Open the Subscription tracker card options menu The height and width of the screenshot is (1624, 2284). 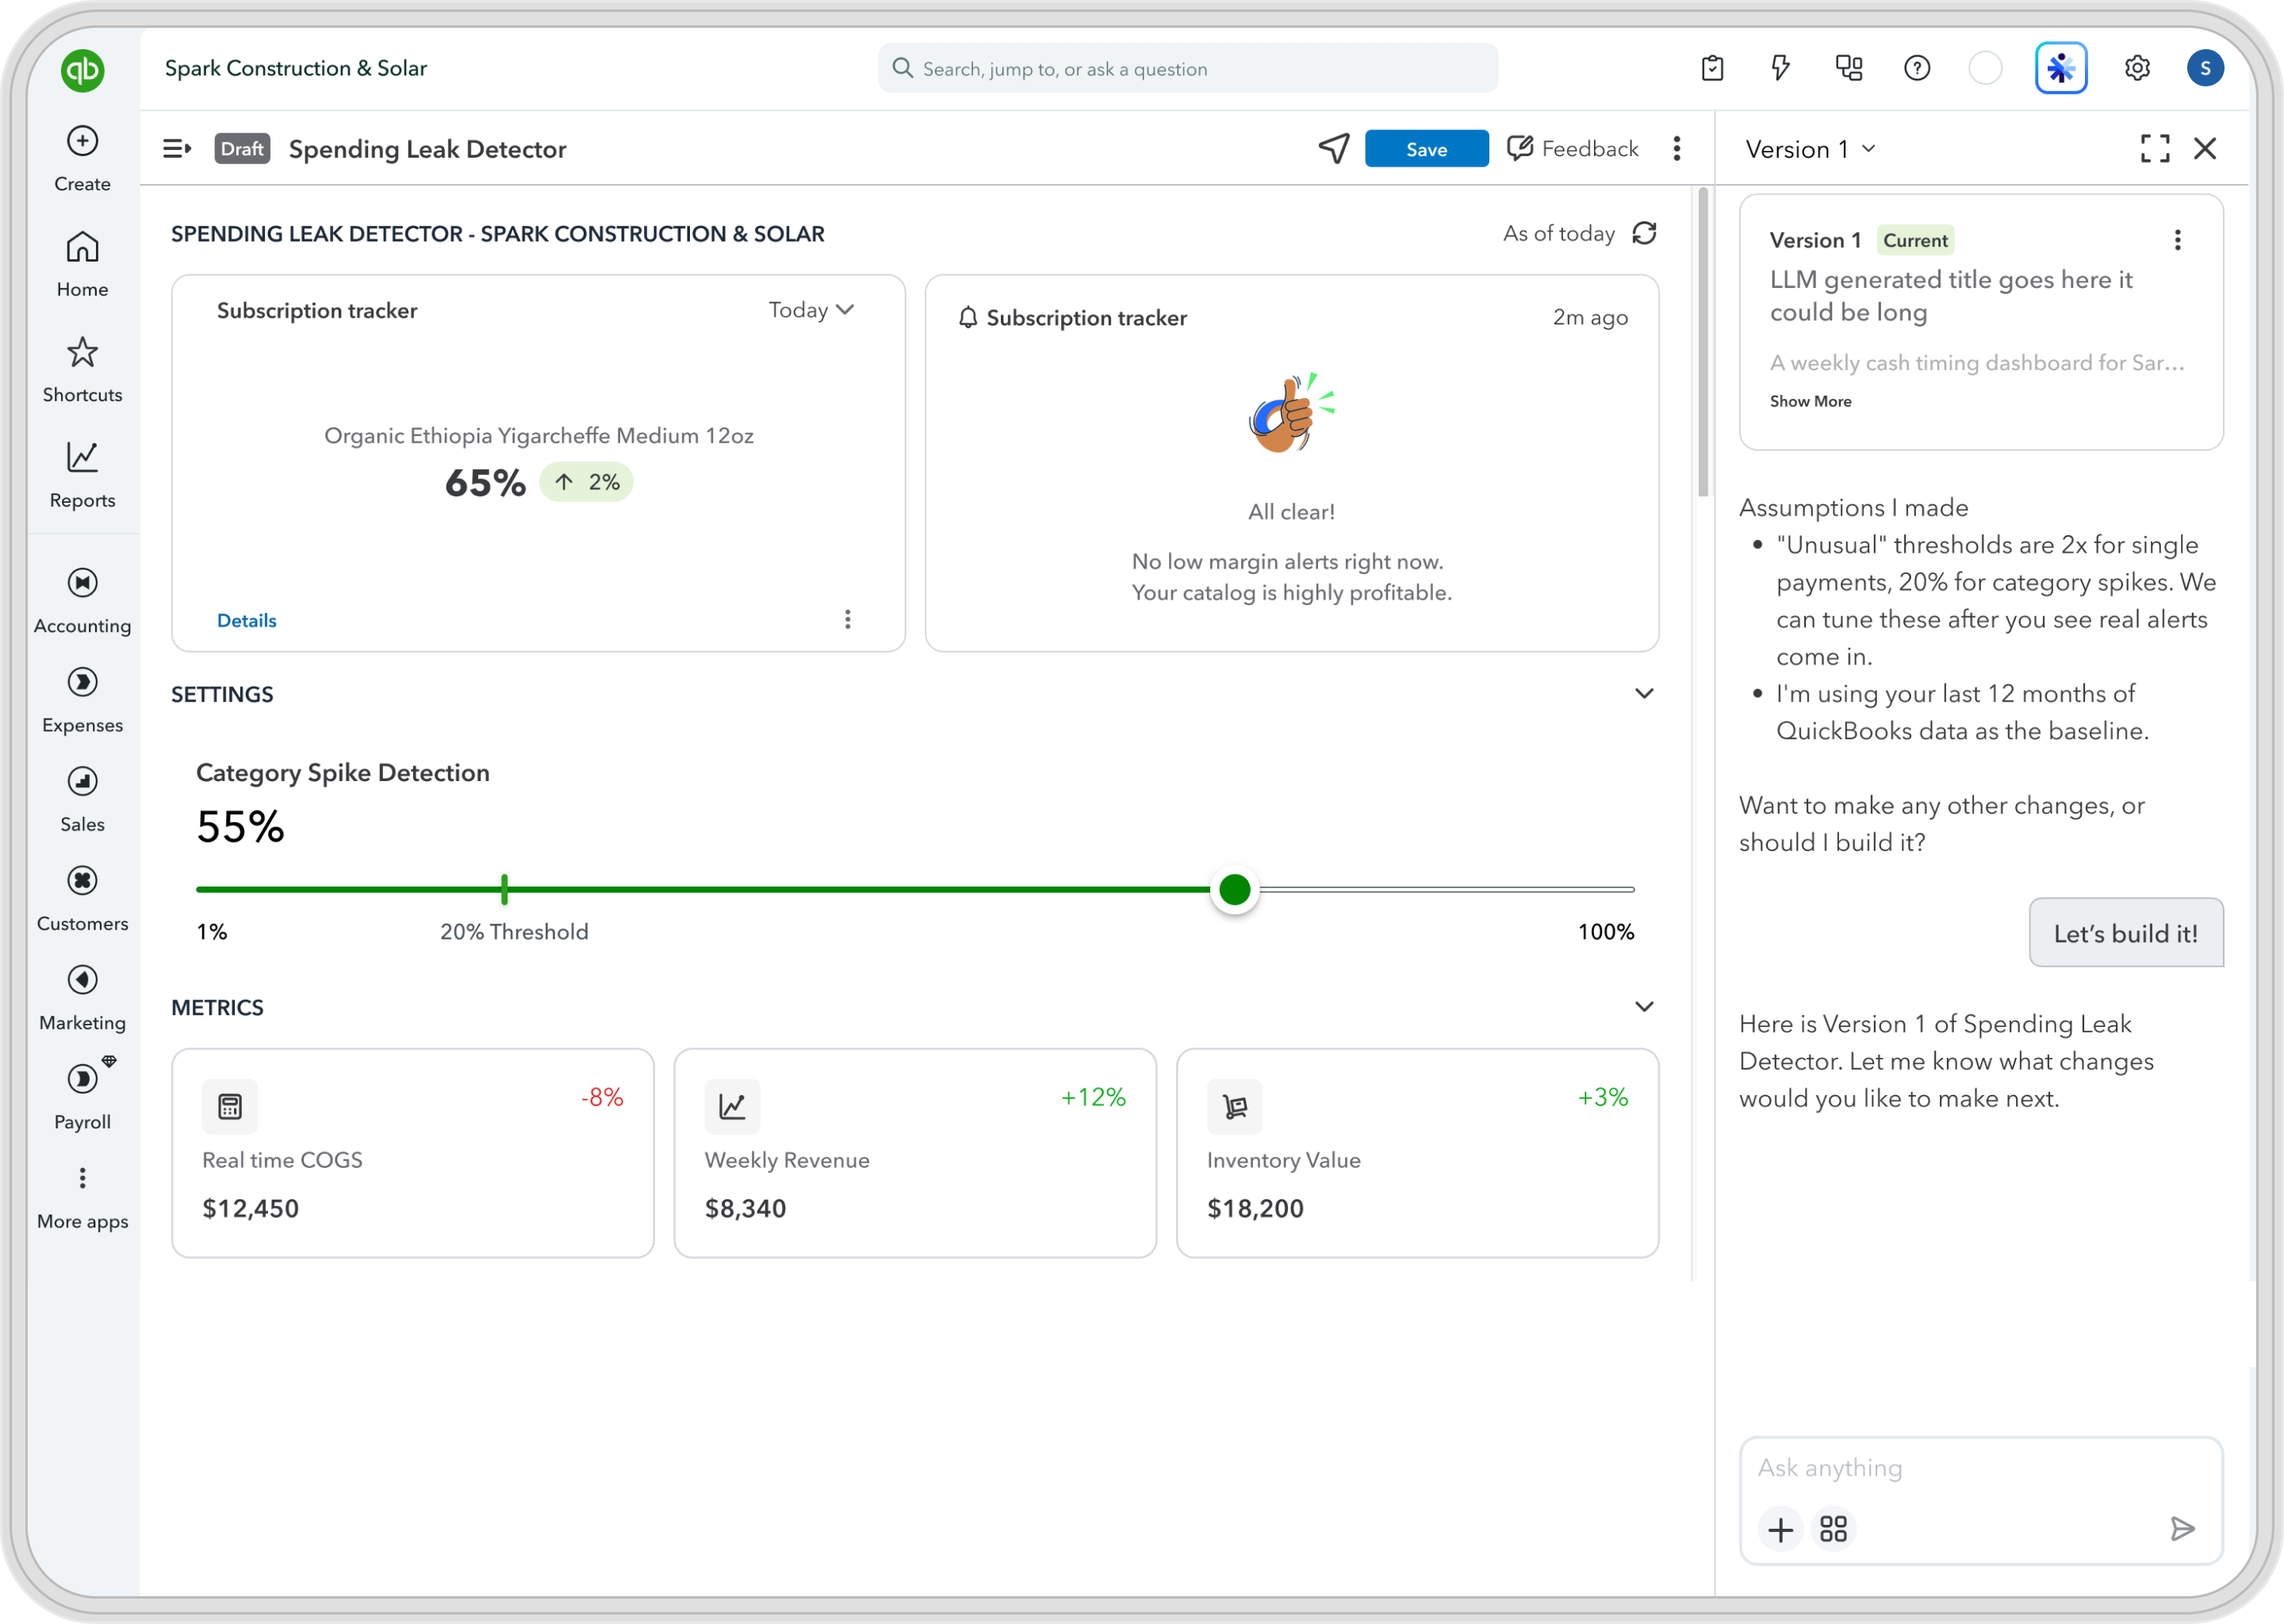pyautogui.click(x=848, y=620)
